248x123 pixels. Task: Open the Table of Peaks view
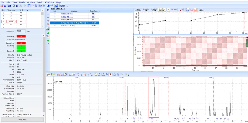pos(138,10)
